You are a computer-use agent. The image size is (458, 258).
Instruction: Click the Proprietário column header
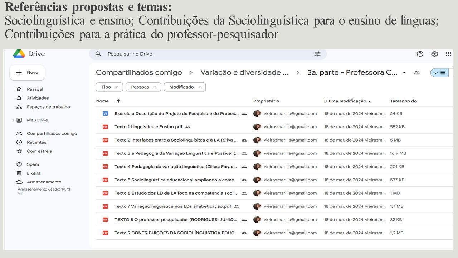pyautogui.click(x=266, y=101)
